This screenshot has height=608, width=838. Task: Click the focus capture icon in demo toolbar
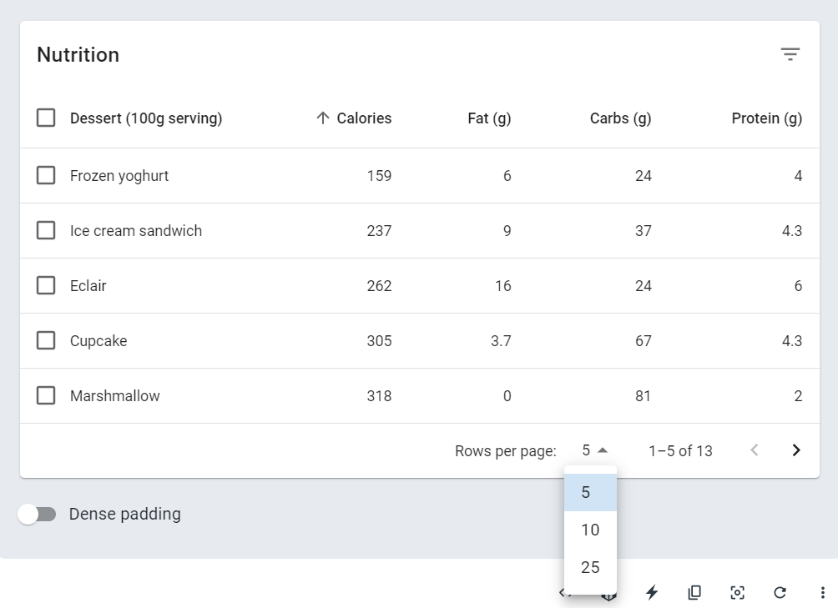pos(737,592)
